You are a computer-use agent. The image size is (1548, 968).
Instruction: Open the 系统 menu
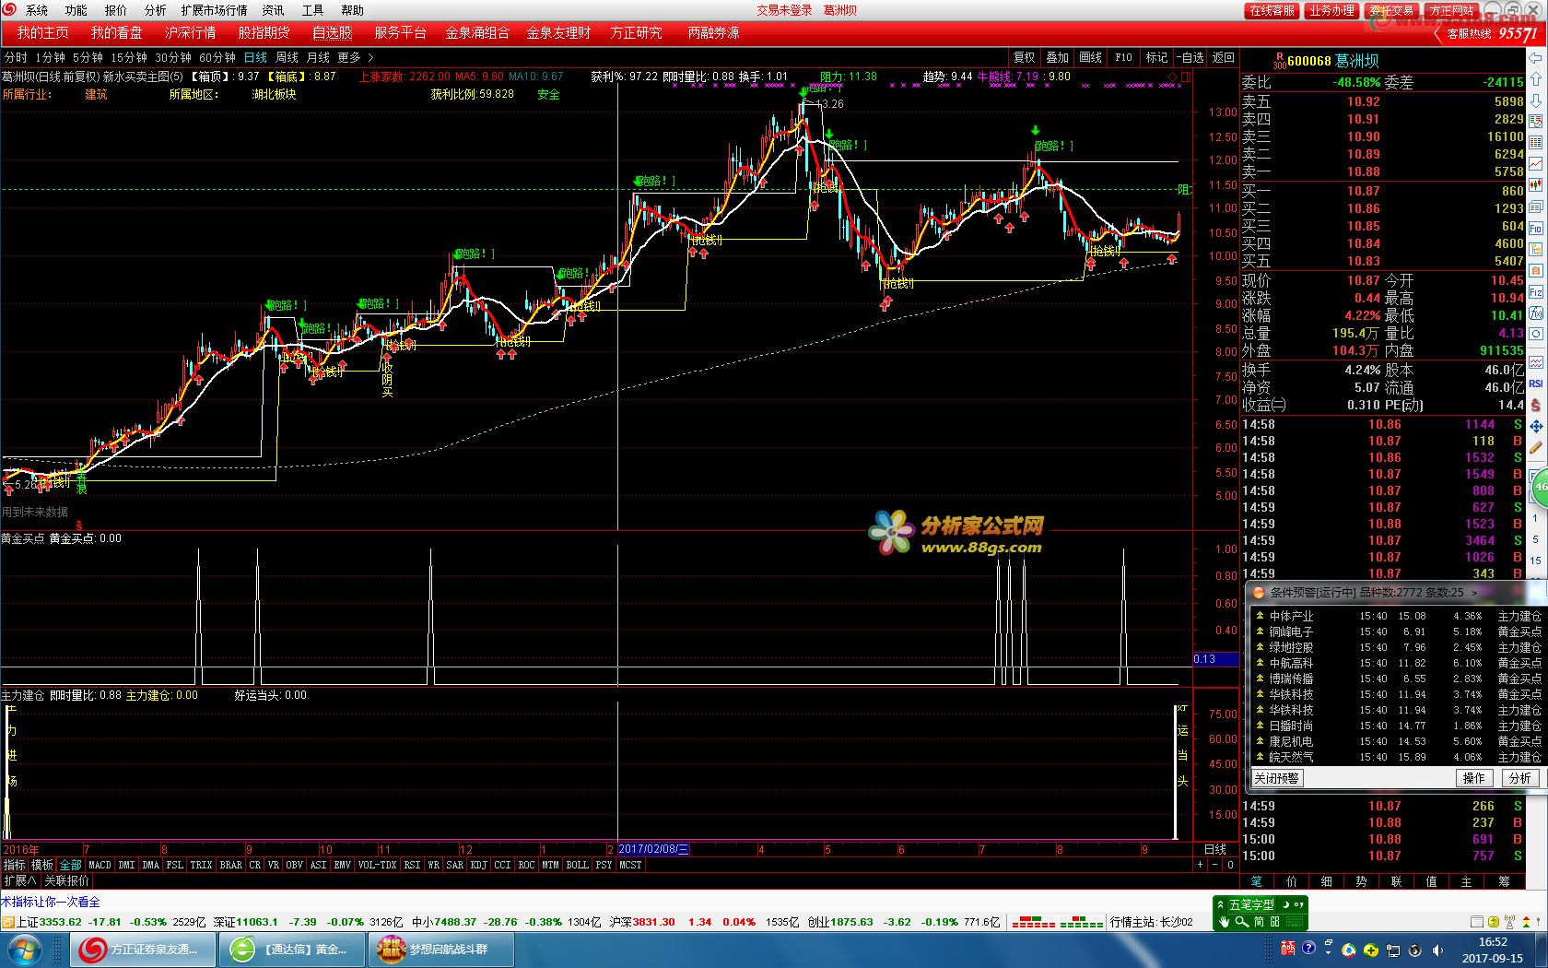tap(37, 10)
